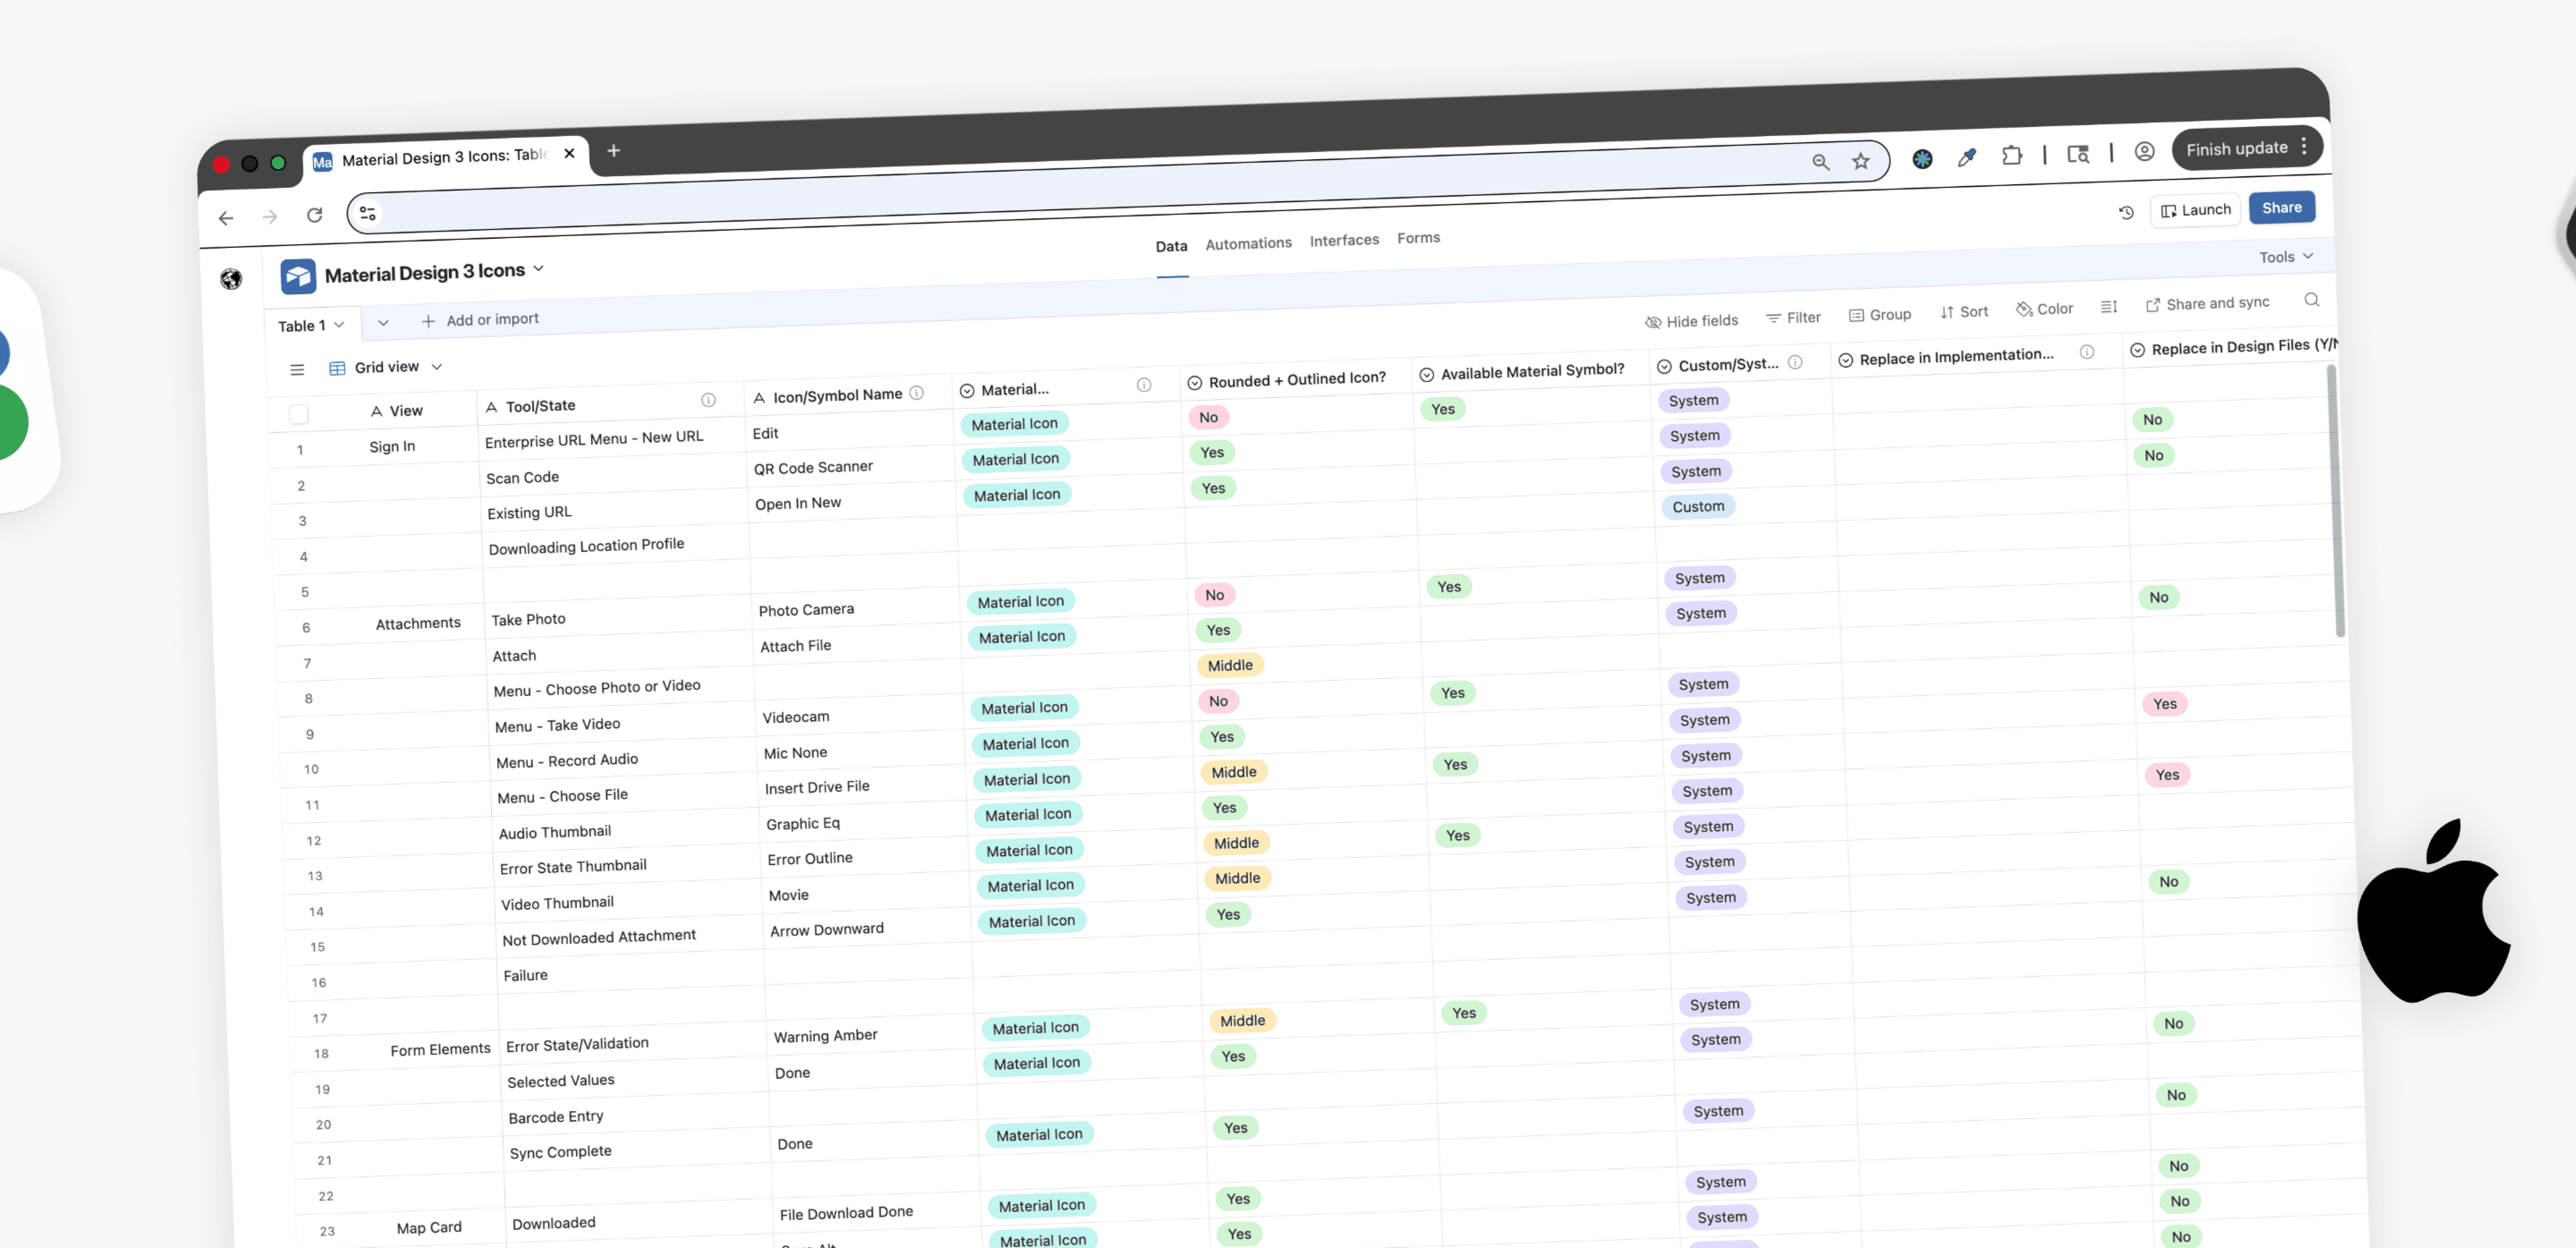The width and height of the screenshot is (2576, 1248).
Task: Expand the Tools dropdown
Action: click(2285, 257)
